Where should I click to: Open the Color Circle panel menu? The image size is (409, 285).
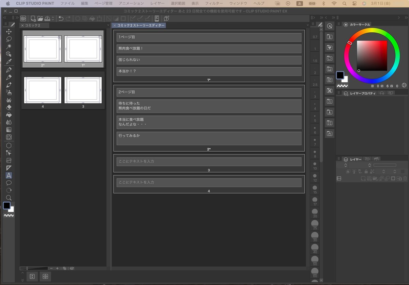[338, 24]
